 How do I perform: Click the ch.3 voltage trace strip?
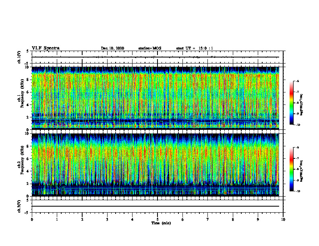[x=157, y=206]
